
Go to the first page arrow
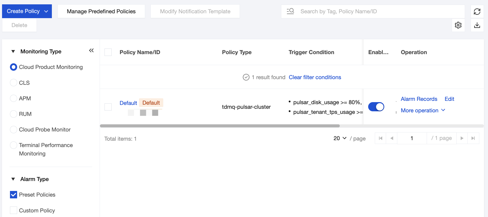click(380, 138)
